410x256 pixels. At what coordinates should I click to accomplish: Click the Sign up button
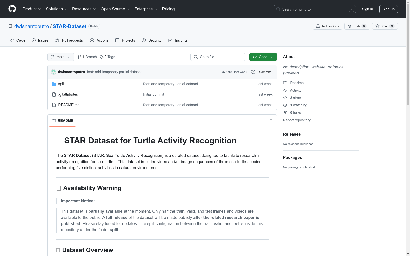point(388,9)
